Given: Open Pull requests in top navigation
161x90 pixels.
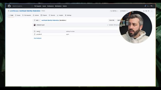Looking at the screenshot, I should (38, 6).
